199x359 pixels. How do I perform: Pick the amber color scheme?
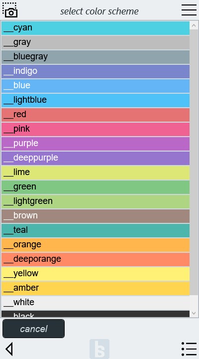click(x=96, y=288)
